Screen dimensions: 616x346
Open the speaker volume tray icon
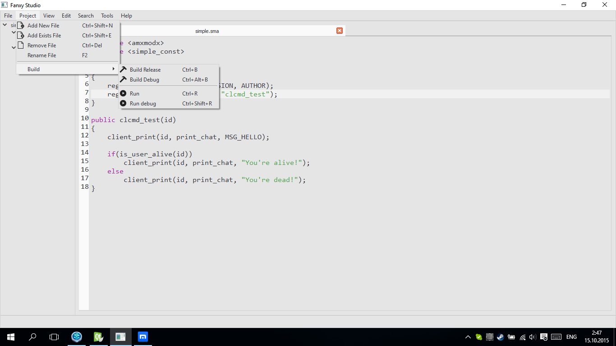pyautogui.click(x=533, y=337)
